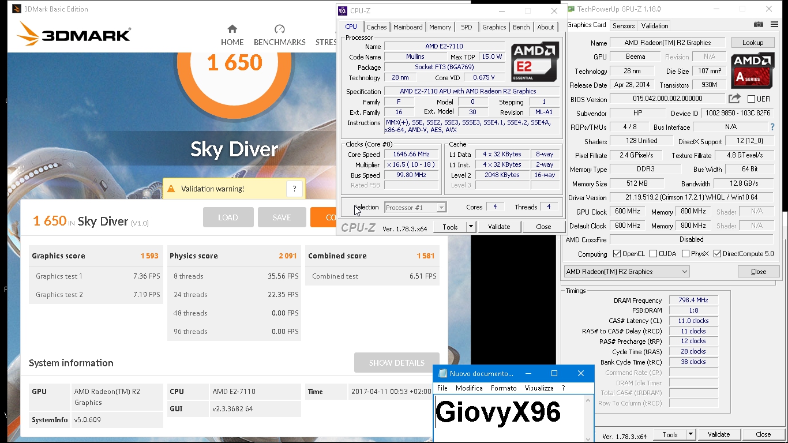Click Validate in CPU-Z Timings window
The image size is (788, 443).
click(x=719, y=435)
